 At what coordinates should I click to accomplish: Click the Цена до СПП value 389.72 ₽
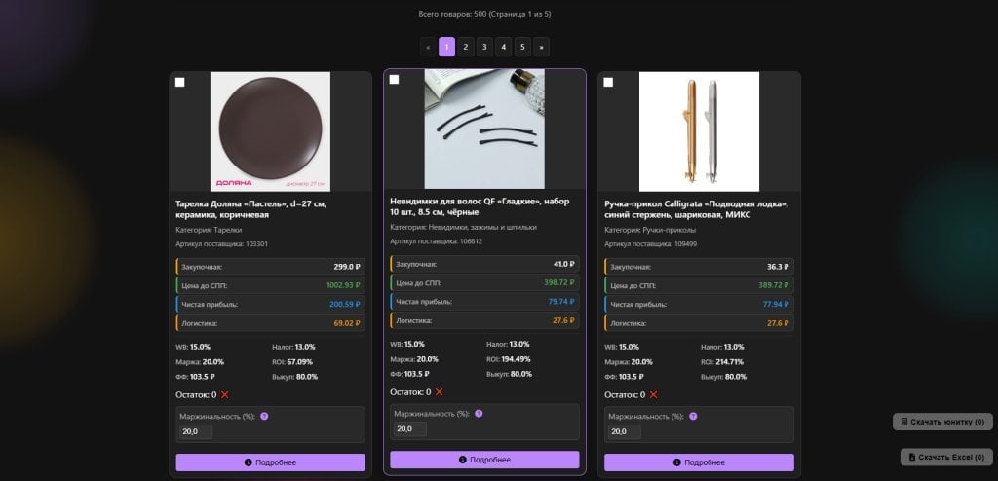pyautogui.click(x=774, y=285)
